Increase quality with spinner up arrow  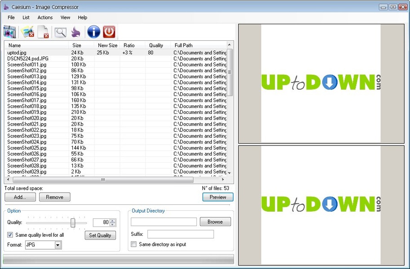point(113,221)
